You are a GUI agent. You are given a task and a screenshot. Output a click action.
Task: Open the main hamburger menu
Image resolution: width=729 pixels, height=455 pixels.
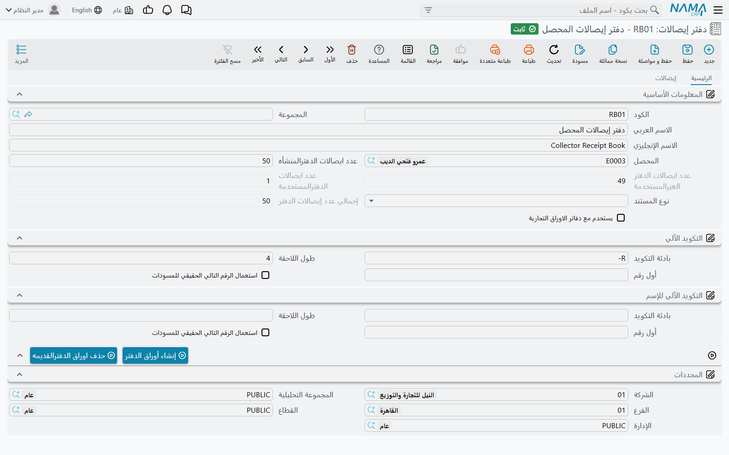[718, 10]
